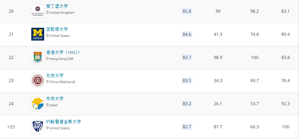Click rank number 22 row cell
This screenshot has width=299, height=139.
click(11, 58)
